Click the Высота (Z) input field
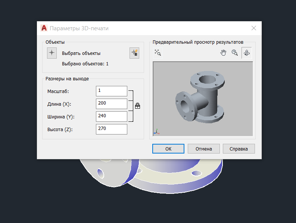The height and width of the screenshot is (223, 296). tap(112, 129)
